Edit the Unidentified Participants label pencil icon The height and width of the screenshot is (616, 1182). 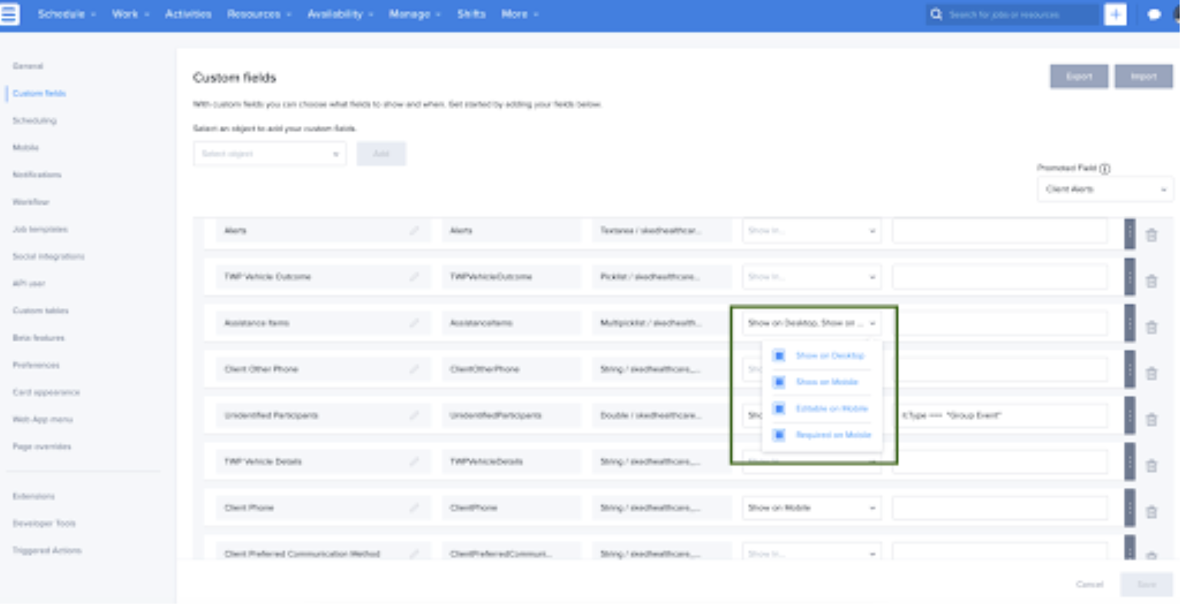414,415
